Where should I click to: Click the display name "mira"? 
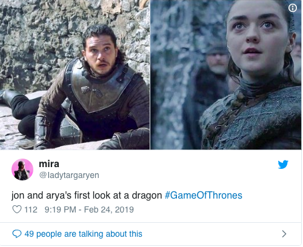coord(49,164)
